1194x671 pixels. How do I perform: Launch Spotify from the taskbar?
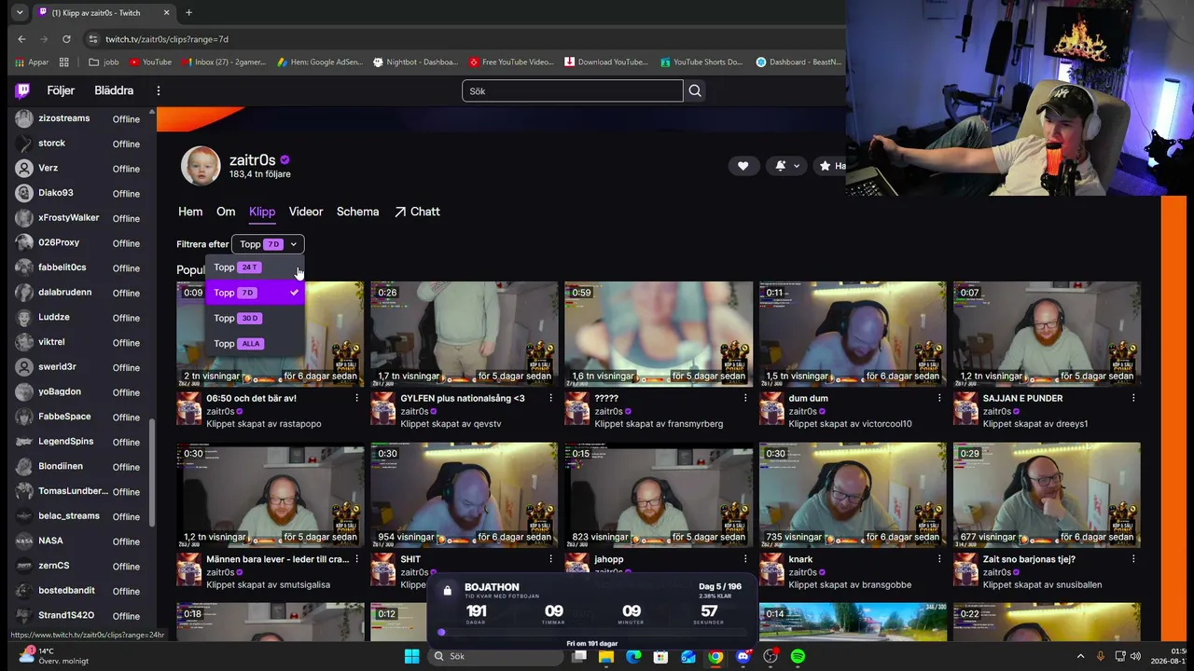tap(798, 656)
